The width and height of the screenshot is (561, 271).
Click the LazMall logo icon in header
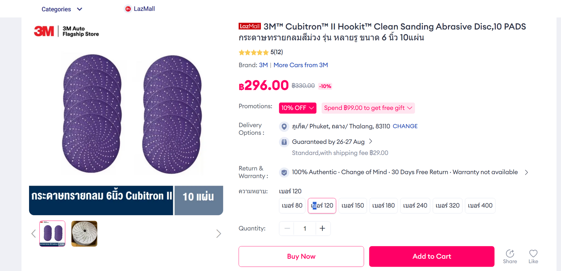click(128, 9)
